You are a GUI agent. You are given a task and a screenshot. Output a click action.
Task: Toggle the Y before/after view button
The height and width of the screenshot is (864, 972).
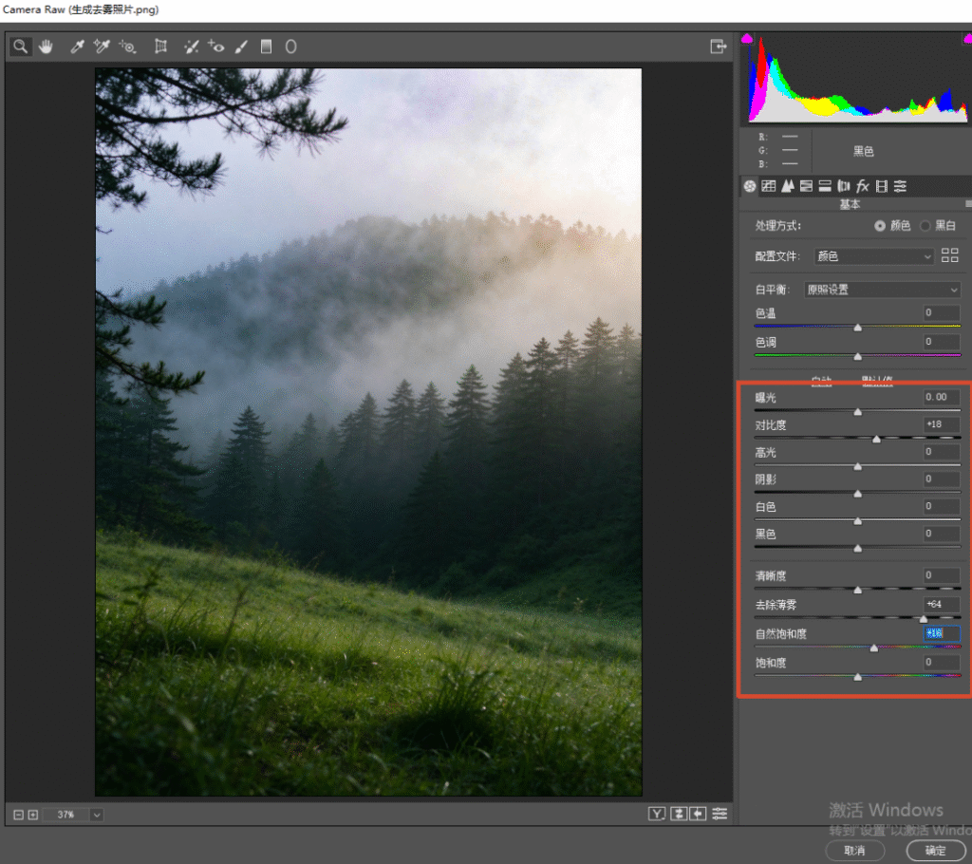[657, 814]
